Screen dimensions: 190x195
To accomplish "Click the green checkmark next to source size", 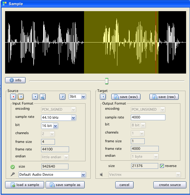I will tap(13, 167).
